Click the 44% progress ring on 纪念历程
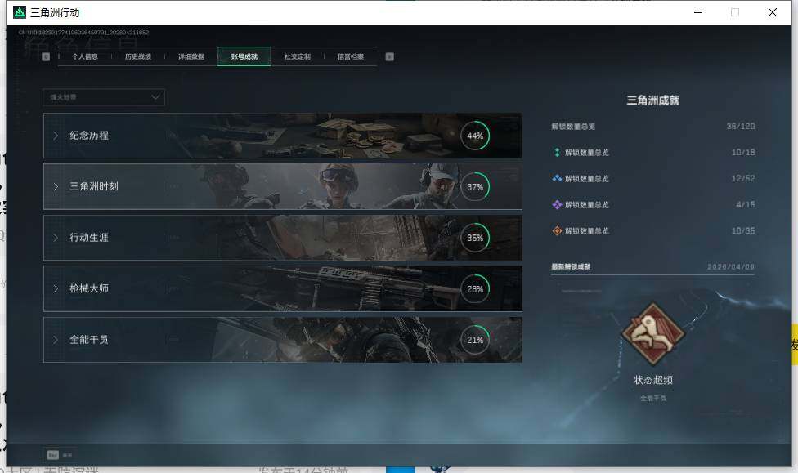Image resolution: width=798 pixels, height=473 pixels. tap(475, 136)
